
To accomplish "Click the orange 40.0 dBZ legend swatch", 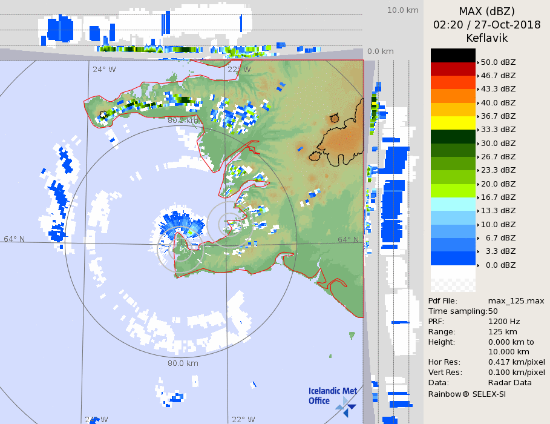I will click(x=453, y=96).
